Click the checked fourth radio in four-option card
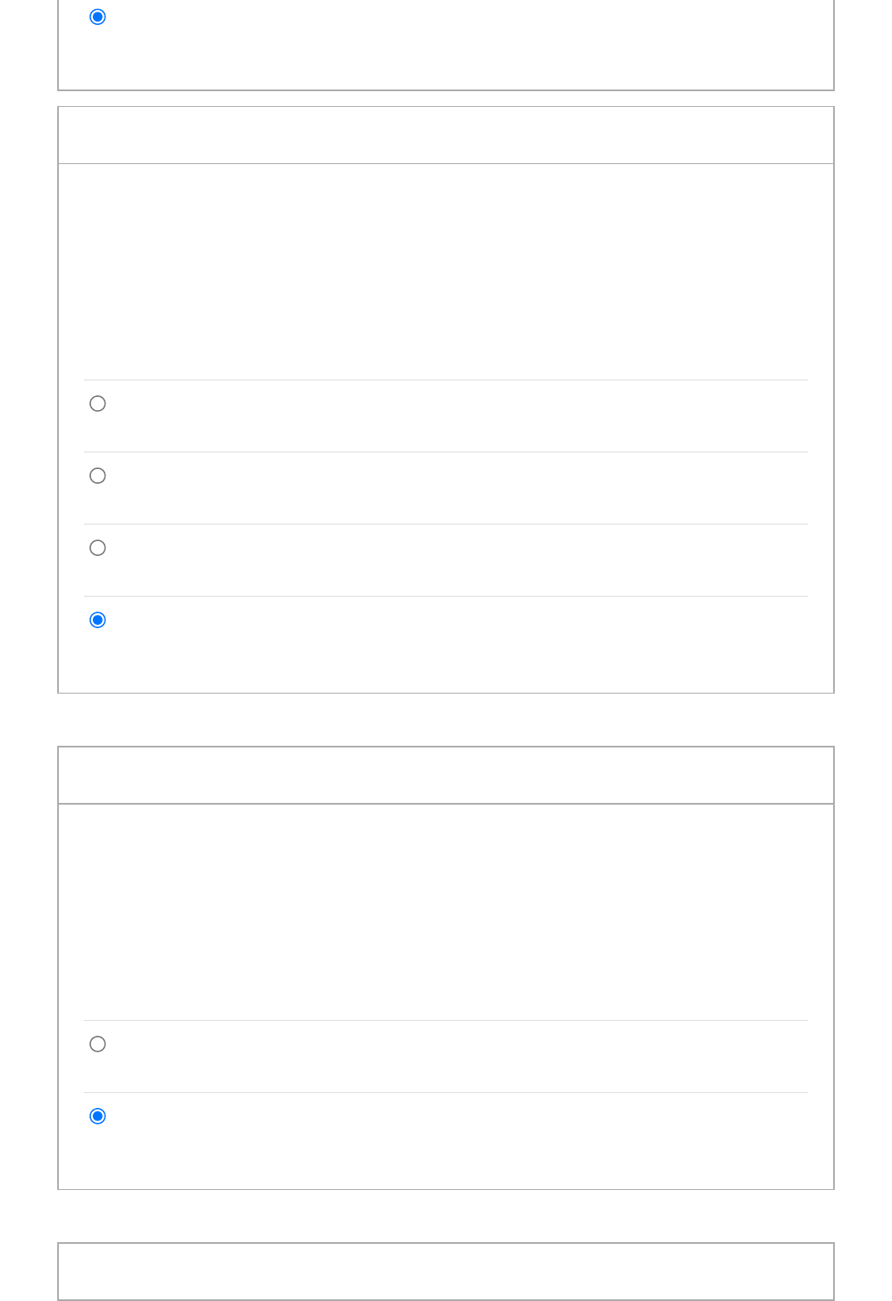The image size is (892, 1301). (98, 620)
